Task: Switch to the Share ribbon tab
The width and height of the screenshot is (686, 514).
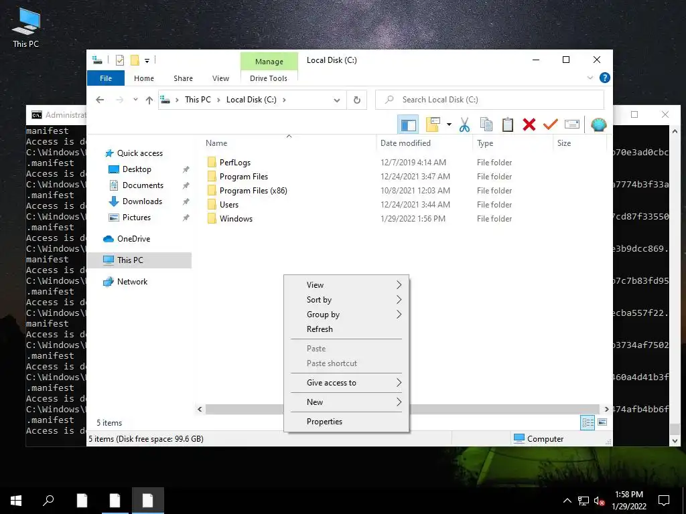Action: (x=183, y=78)
